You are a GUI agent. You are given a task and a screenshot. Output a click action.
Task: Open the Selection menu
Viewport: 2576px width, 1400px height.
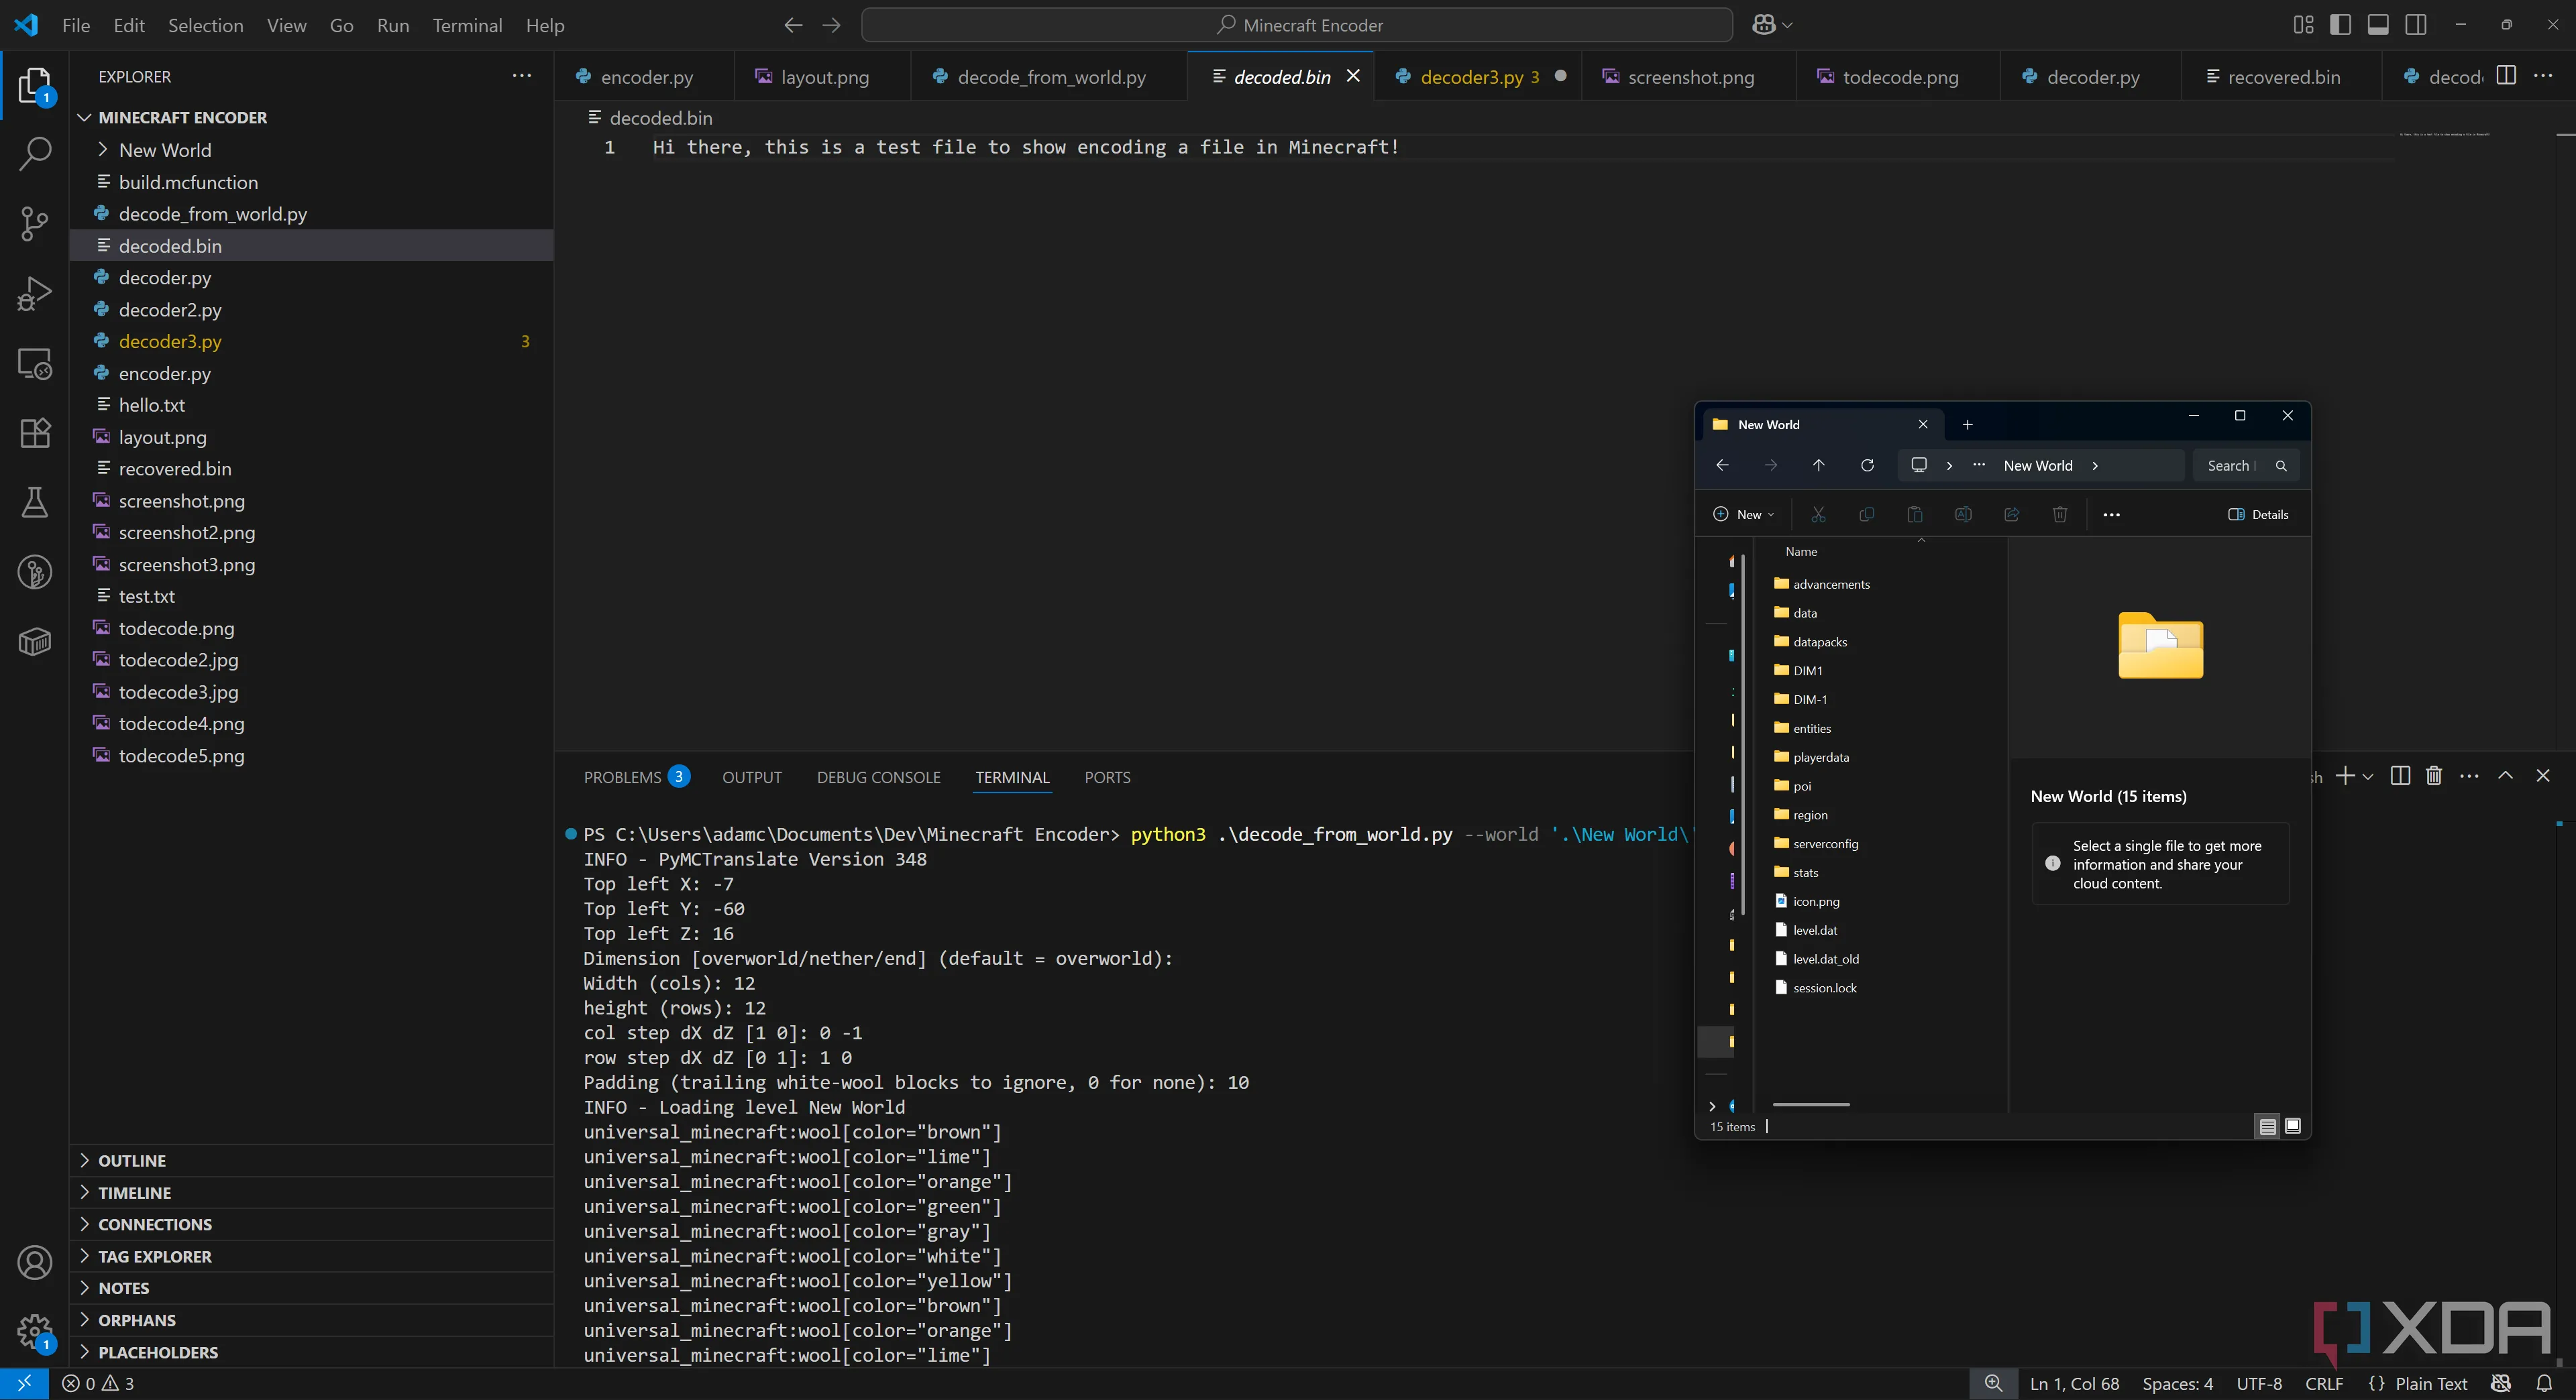[205, 25]
